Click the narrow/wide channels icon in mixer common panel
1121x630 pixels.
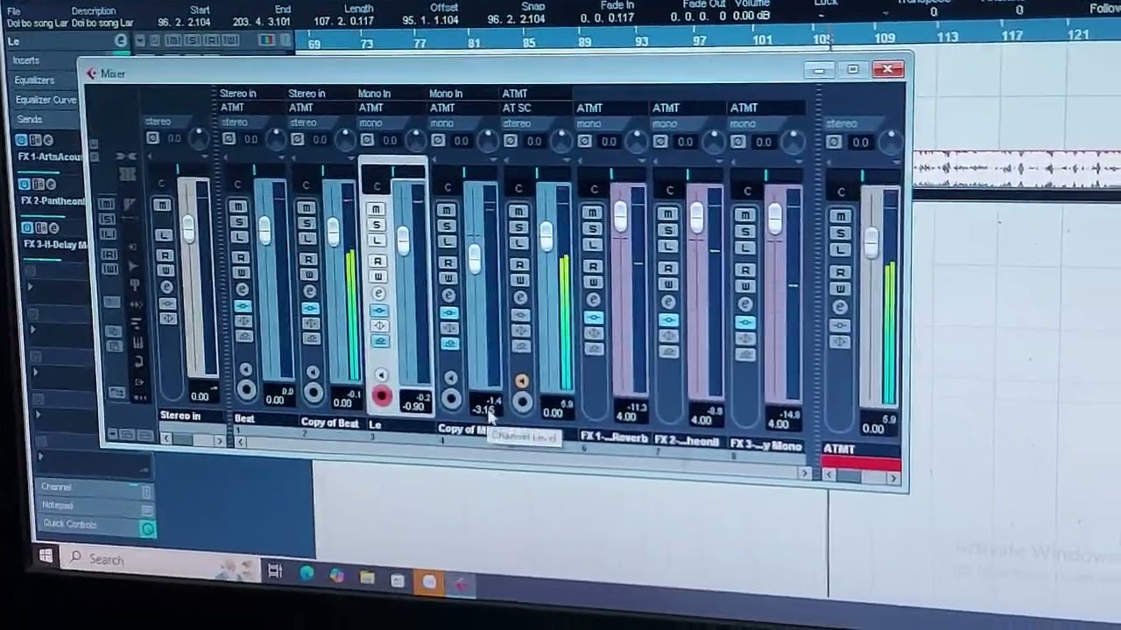click(125, 156)
